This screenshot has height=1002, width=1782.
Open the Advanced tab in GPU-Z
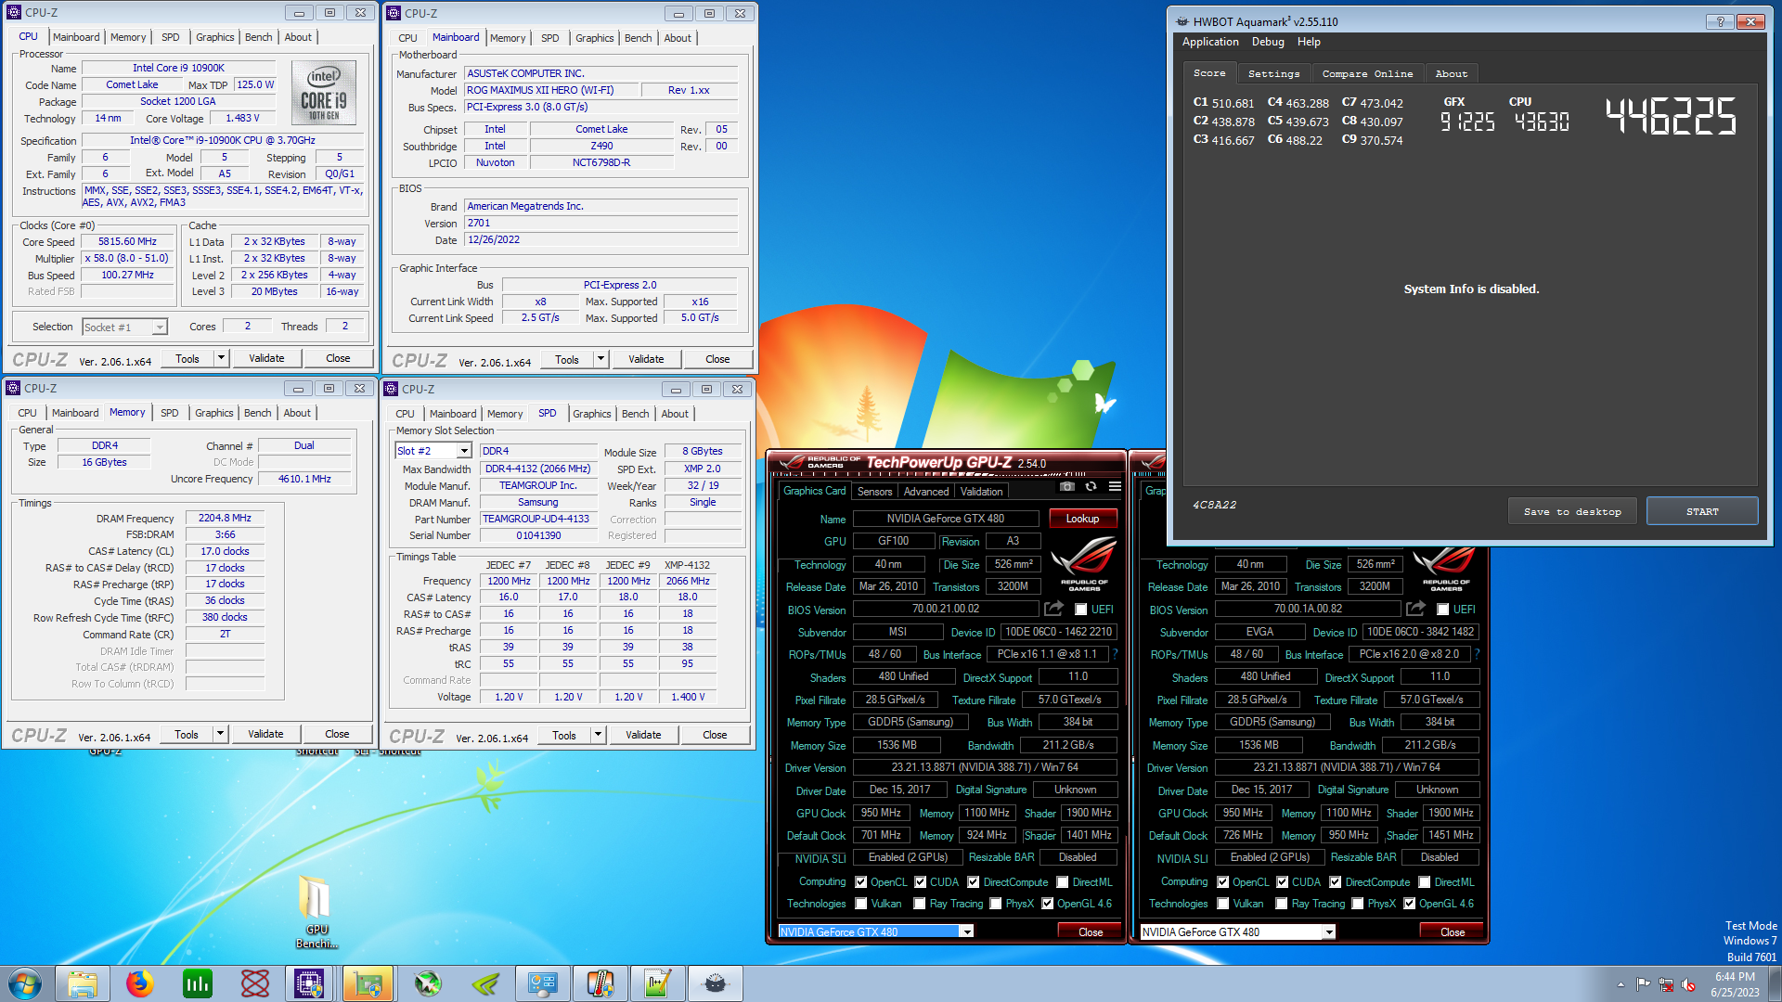pos(926,492)
